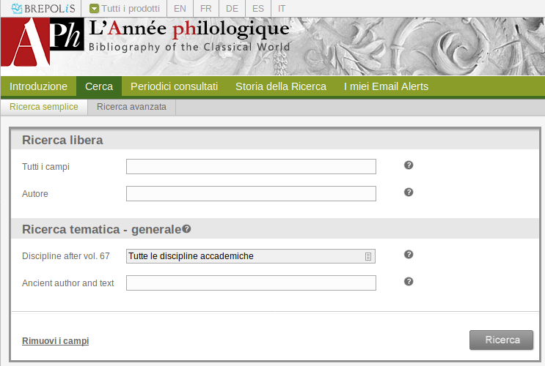Switch to Ricerca avanzata tab
The height and width of the screenshot is (366, 545).
coord(131,107)
